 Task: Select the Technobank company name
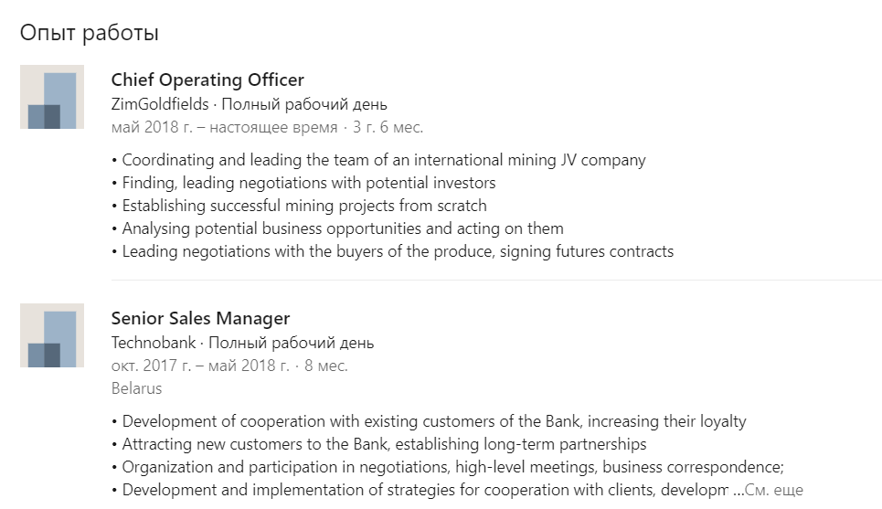(x=154, y=343)
